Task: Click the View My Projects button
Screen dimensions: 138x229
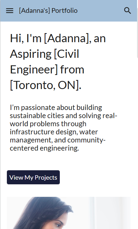Action: point(33,177)
